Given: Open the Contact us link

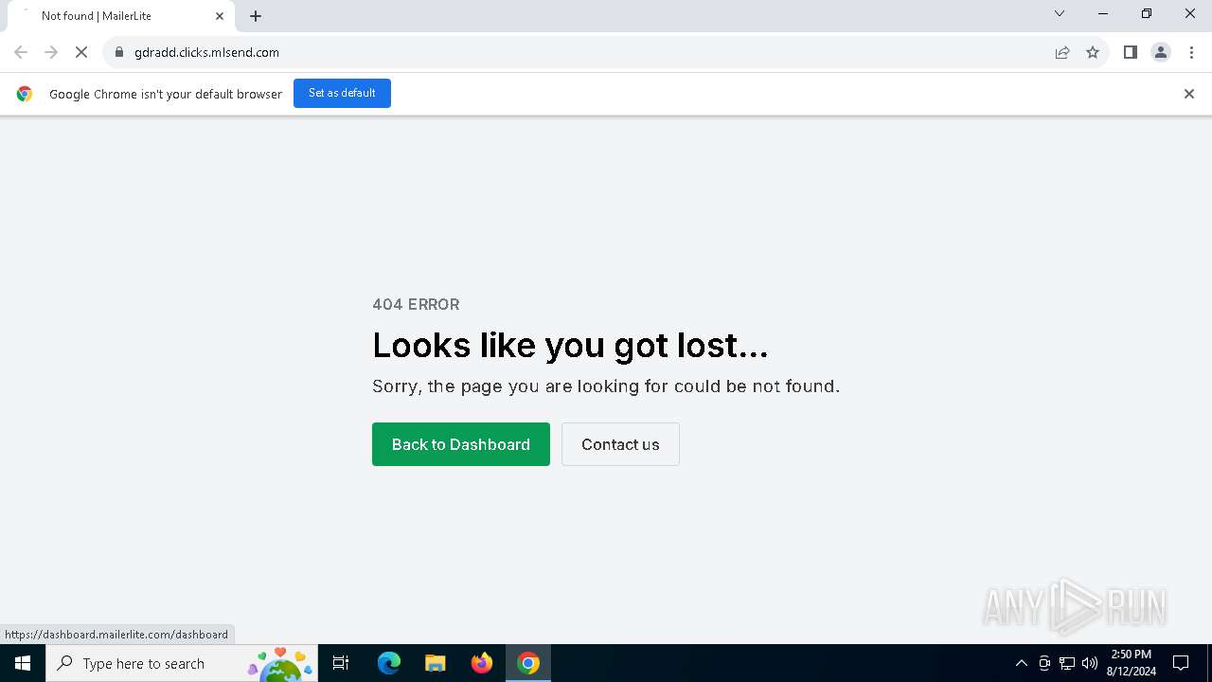Looking at the screenshot, I should click(620, 444).
